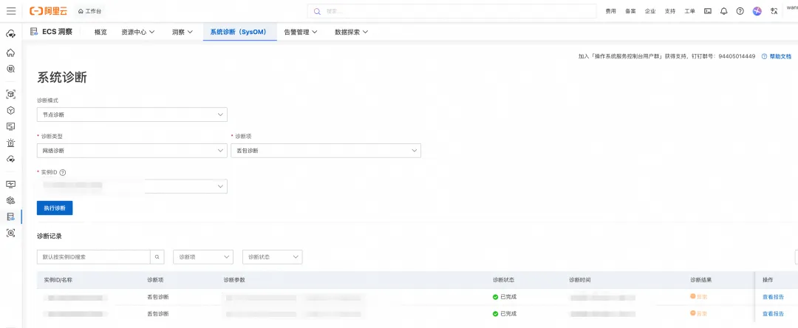Click the ECS 洞察 product icon
The image size is (798, 328).
click(34, 32)
